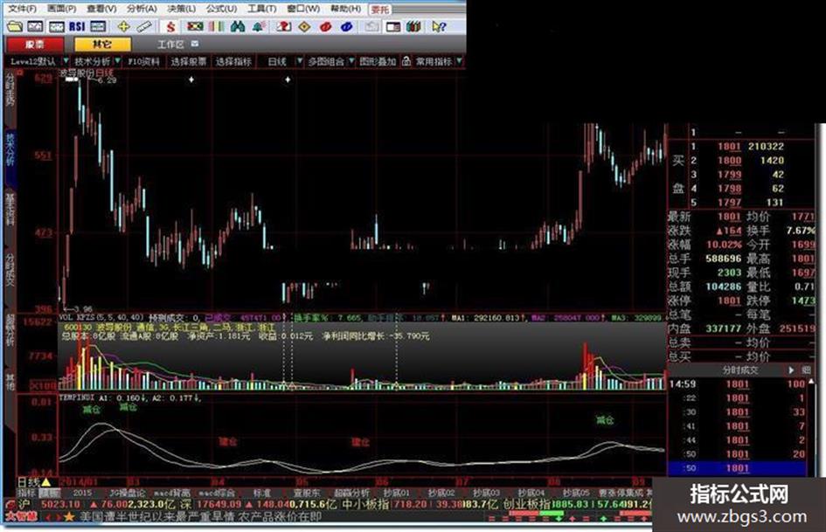Select the ruler measuring tool
This screenshot has width=826, height=532.
[x=144, y=26]
